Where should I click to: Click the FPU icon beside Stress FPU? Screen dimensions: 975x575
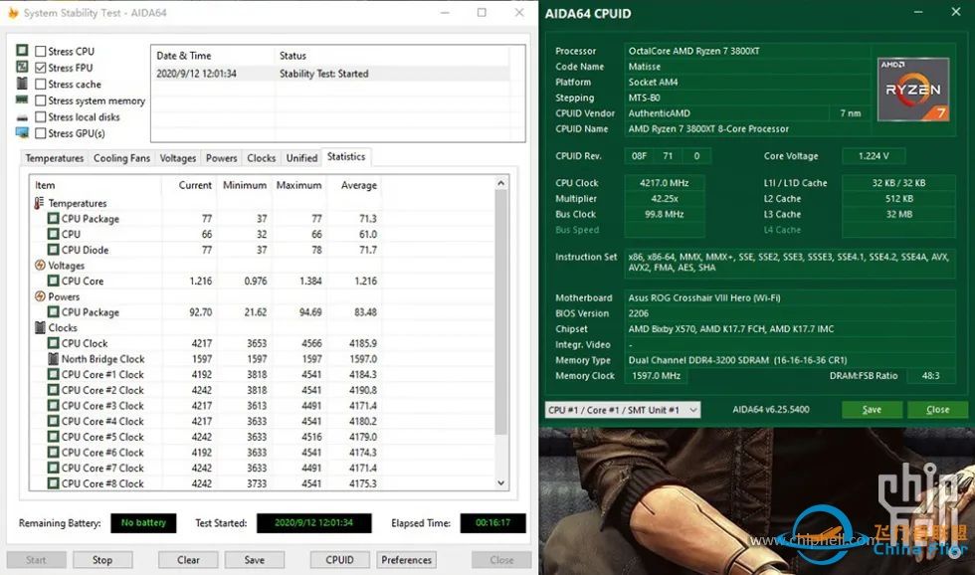coord(22,67)
